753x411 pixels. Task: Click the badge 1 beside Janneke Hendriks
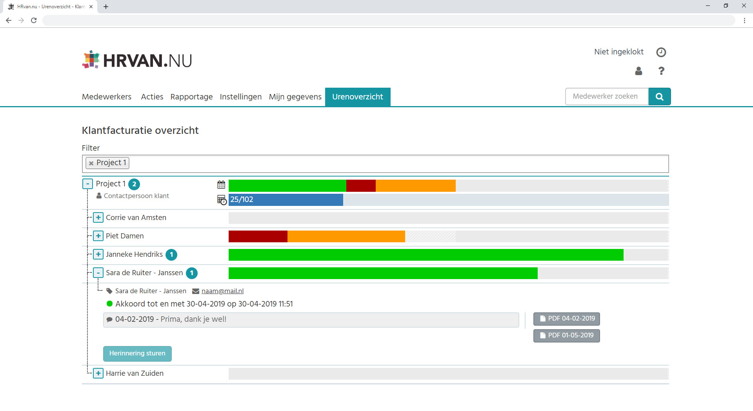171,255
